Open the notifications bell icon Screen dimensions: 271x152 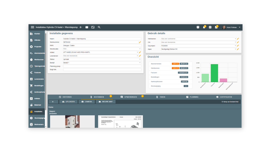click(x=204, y=27)
